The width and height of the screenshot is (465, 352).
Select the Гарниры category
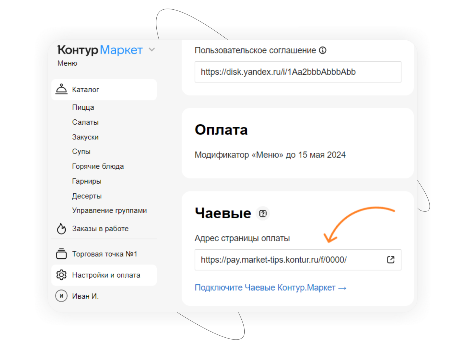[87, 181]
